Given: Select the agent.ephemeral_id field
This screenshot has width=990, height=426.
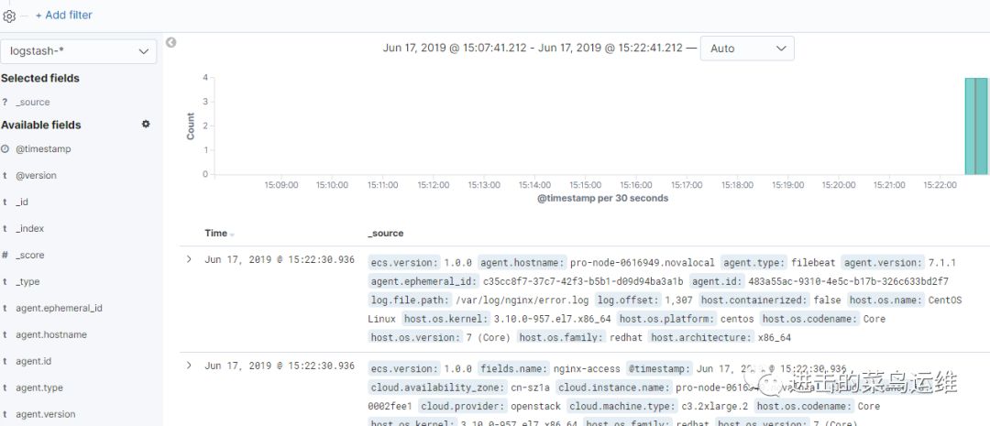Looking at the screenshot, I should pos(59,308).
